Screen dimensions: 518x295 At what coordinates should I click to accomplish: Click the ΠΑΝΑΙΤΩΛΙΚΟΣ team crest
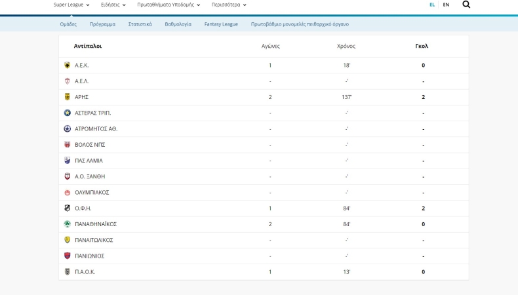(x=68, y=240)
